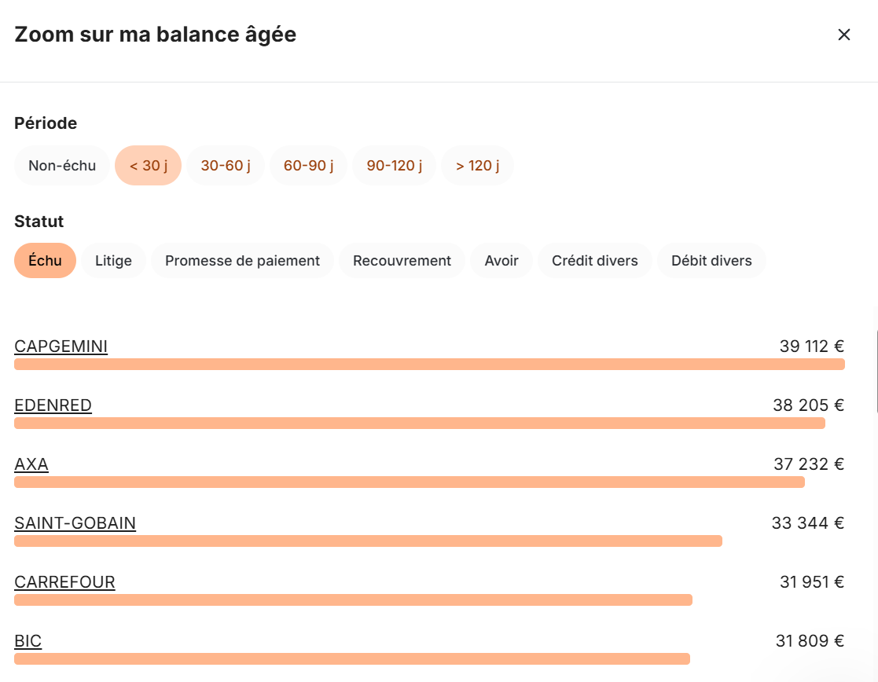
Task: Open the AXA customer details
Action: [31, 464]
